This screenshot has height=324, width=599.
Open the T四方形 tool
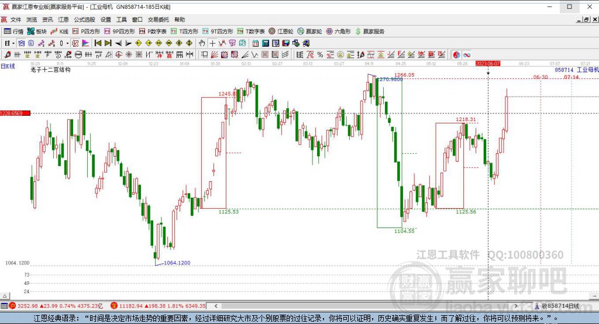tap(184, 32)
